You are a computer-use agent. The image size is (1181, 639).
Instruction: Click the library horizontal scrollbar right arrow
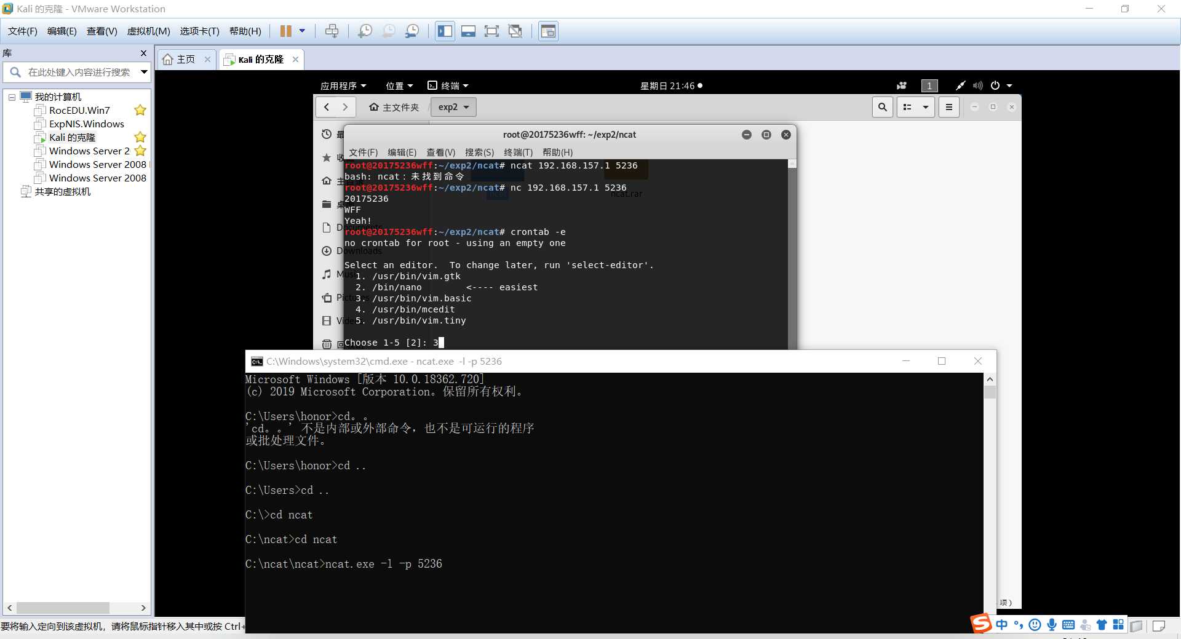tap(143, 608)
